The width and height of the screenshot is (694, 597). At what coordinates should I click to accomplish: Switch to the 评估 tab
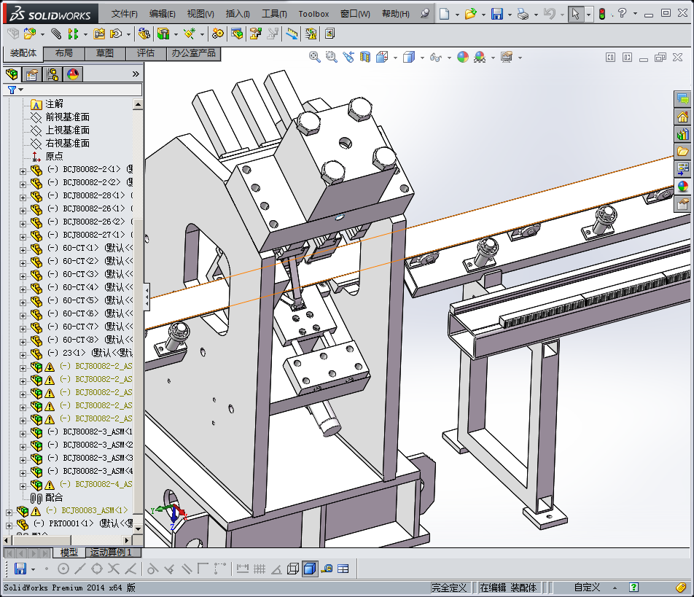[x=146, y=53]
